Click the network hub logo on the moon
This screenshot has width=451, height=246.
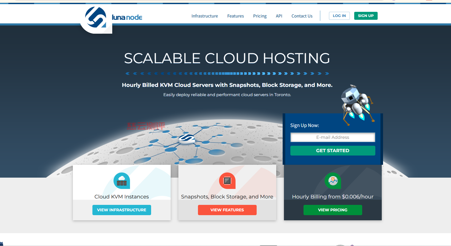coord(187,139)
